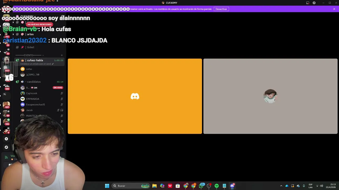Click the taskbar Buscar search box
339x190 pixels.
coord(131,186)
